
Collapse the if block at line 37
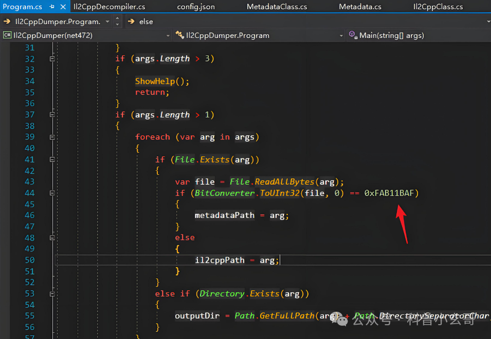52,114
